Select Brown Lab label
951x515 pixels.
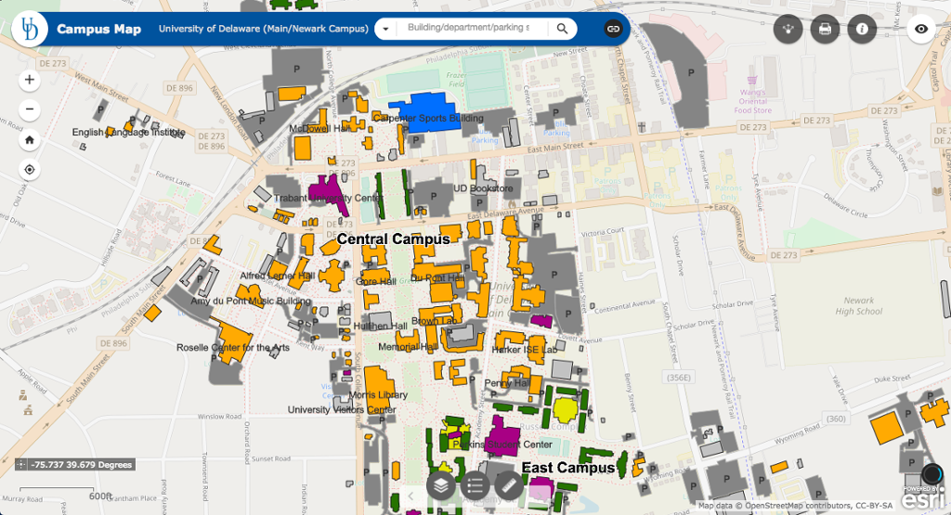click(x=435, y=321)
